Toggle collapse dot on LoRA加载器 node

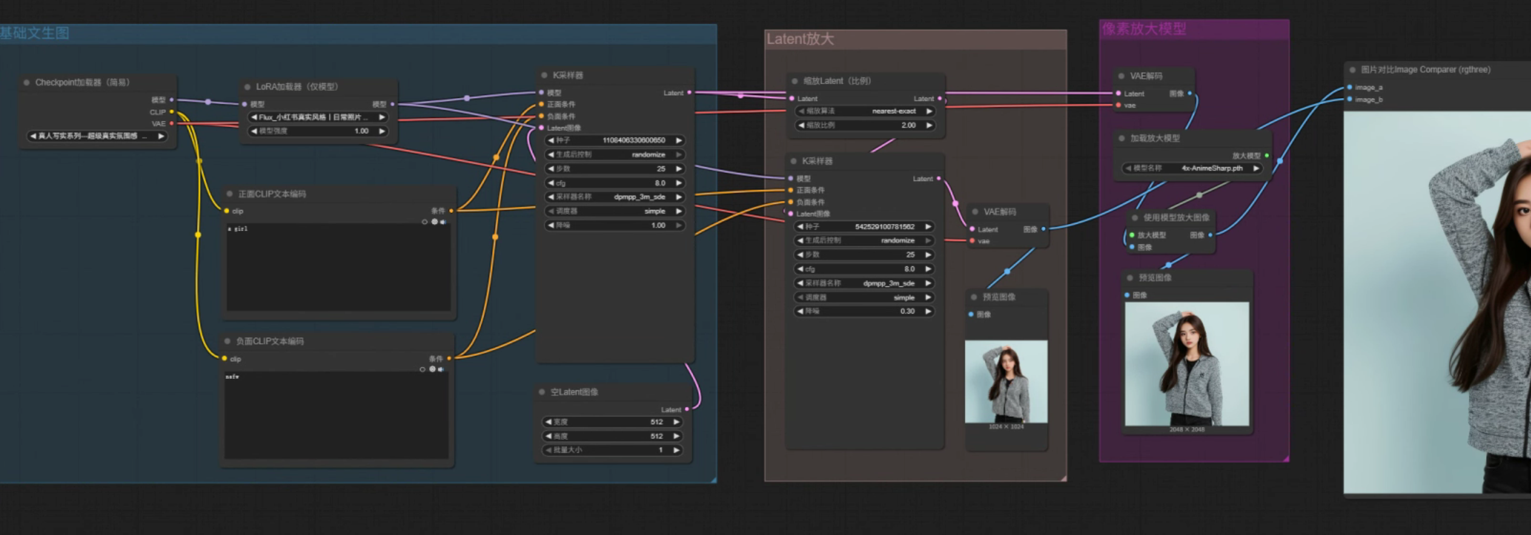click(x=247, y=87)
